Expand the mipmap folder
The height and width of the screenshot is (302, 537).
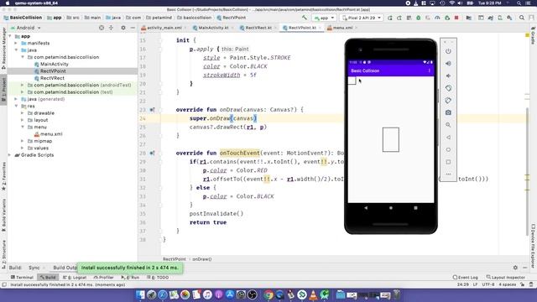coord(23,141)
